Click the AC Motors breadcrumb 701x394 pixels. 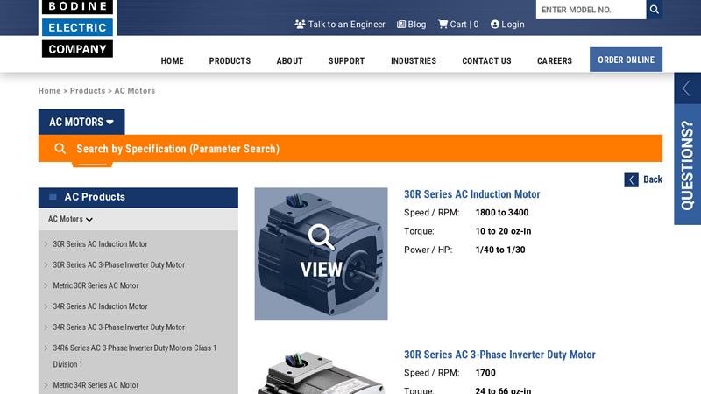click(x=135, y=91)
